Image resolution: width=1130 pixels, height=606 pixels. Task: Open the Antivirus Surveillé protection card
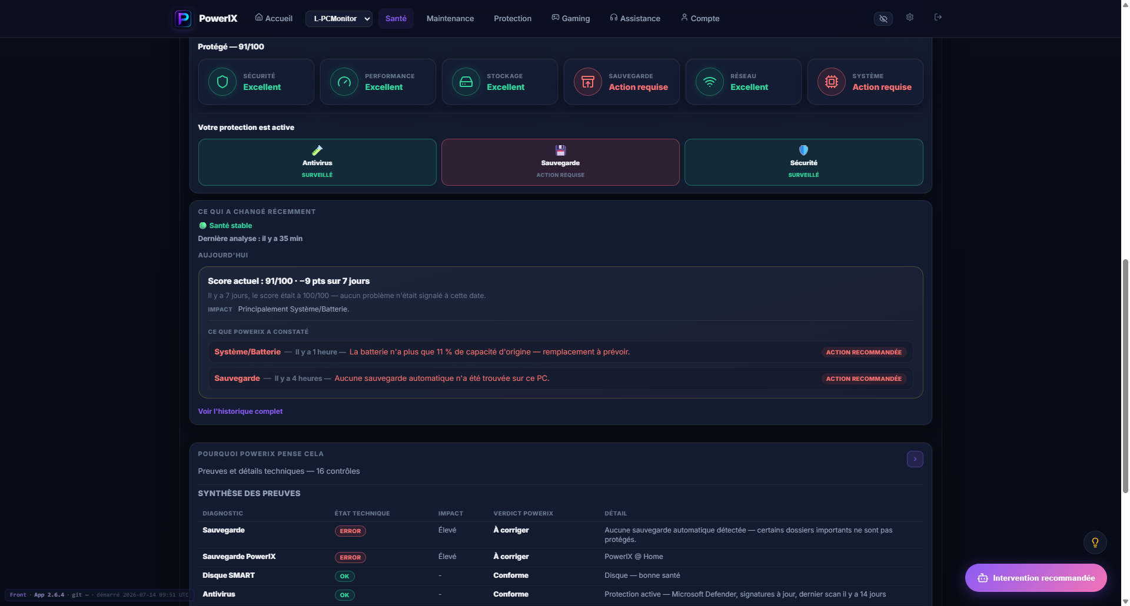point(317,162)
